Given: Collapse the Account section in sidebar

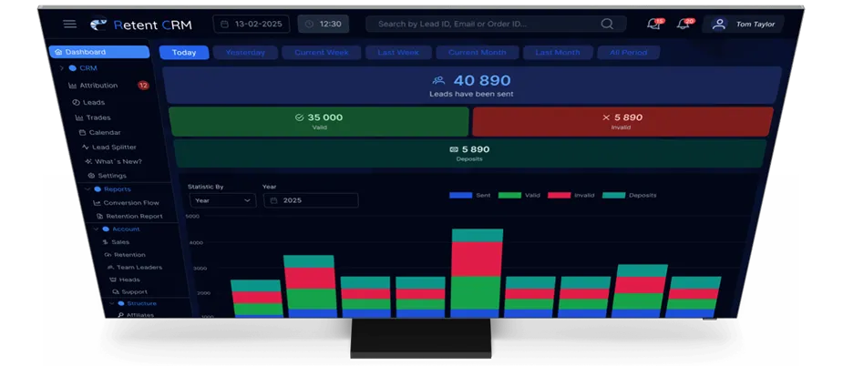Looking at the screenshot, I should coord(96,229).
